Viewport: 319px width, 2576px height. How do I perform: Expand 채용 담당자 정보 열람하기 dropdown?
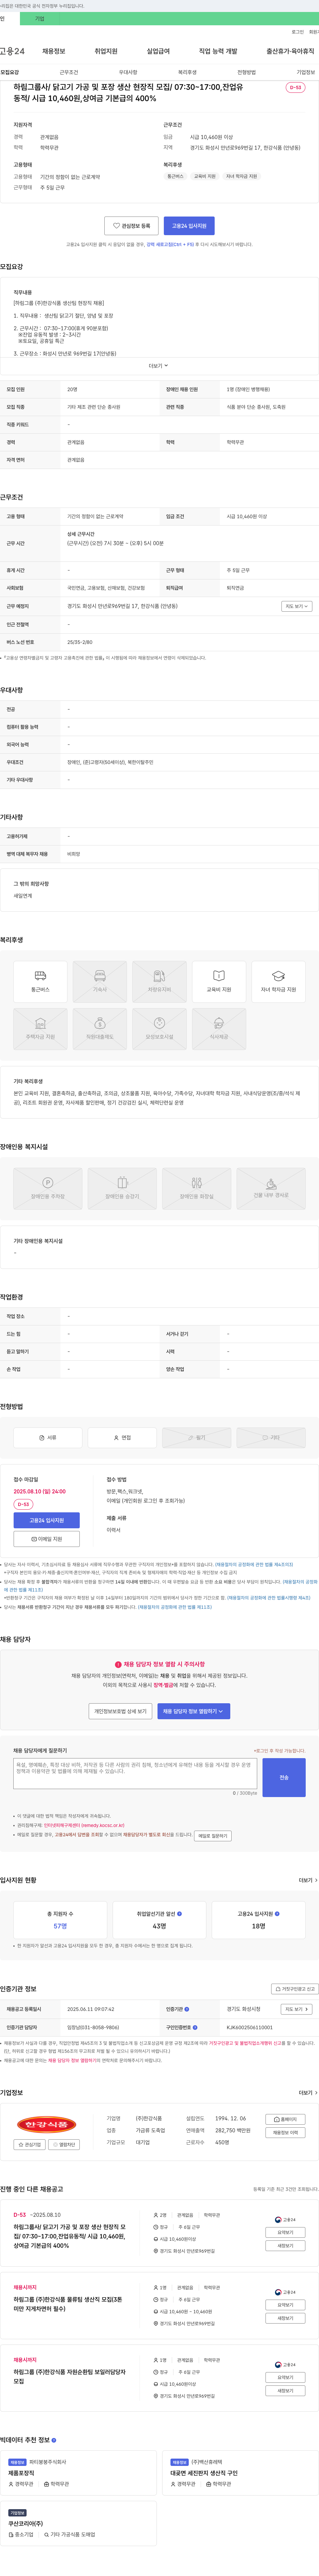194,1711
